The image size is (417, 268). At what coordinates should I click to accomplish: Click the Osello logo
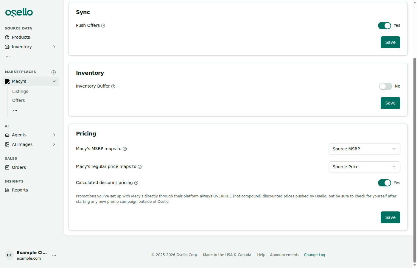pos(19,12)
